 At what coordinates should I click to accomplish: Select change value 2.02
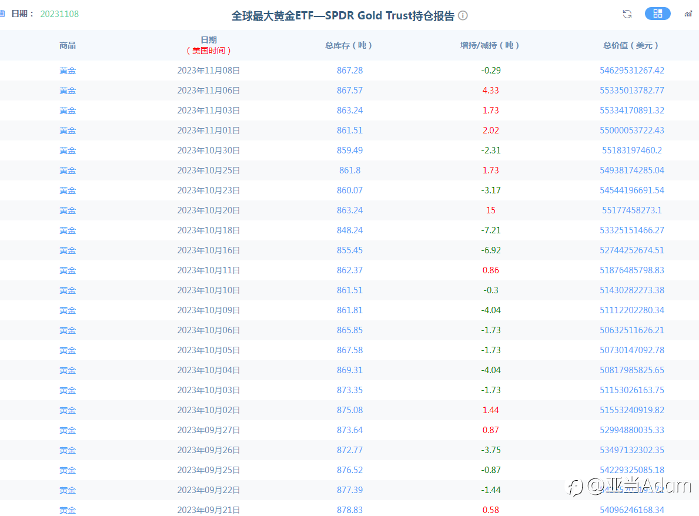point(490,130)
